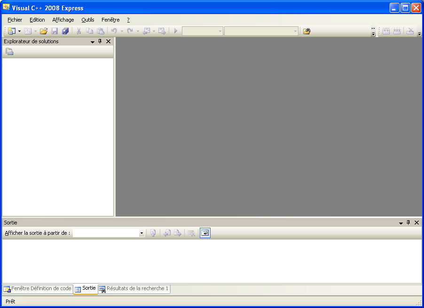Click the Save All toolbar icon

click(x=65, y=31)
